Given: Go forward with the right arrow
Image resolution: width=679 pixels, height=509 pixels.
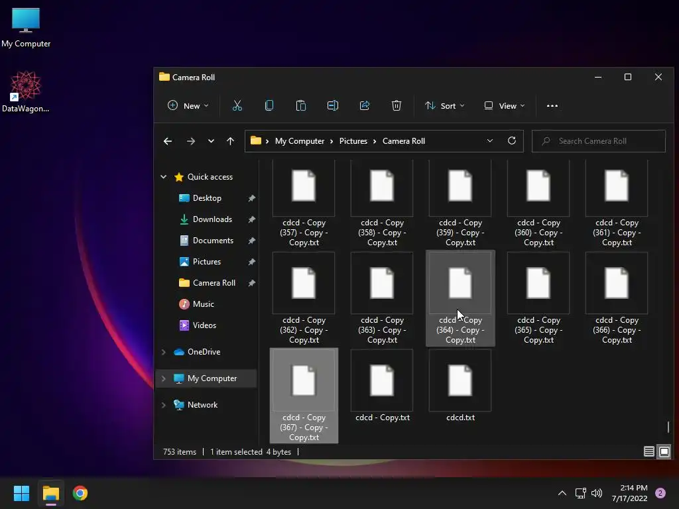Looking at the screenshot, I should (x=190, y=141).
